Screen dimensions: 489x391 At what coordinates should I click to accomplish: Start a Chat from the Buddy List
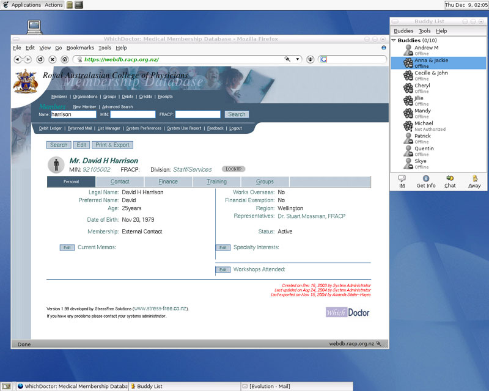[450, 181]
